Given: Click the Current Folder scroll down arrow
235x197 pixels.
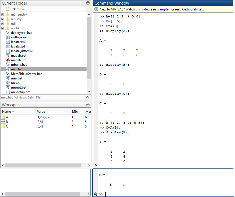Looking at the screenshot, I should (x=89, y=92).
